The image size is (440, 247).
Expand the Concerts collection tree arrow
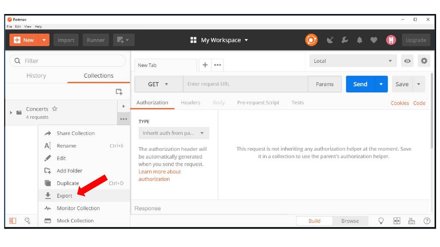click(11, 113)
